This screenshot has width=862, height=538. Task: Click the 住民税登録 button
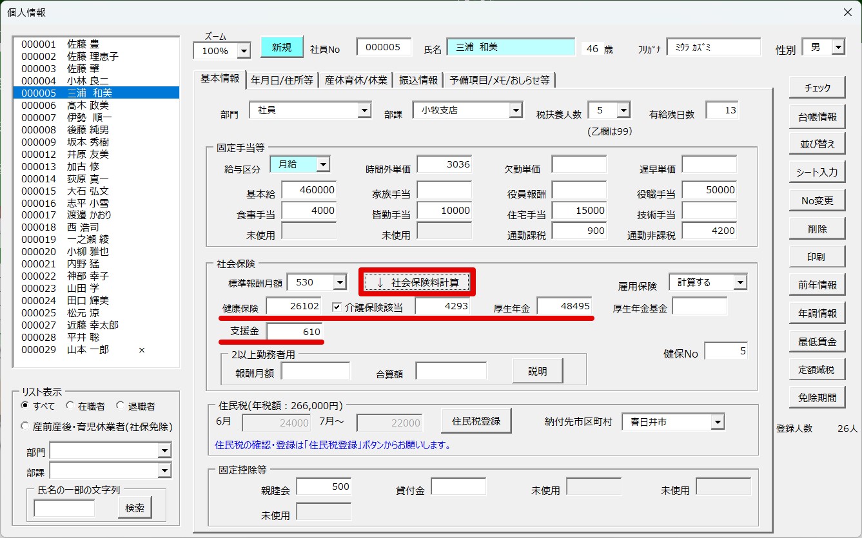point(476,421)
